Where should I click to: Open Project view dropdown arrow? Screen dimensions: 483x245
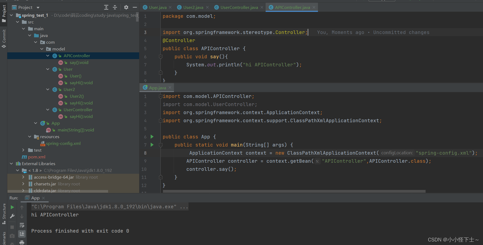point(38,8)
